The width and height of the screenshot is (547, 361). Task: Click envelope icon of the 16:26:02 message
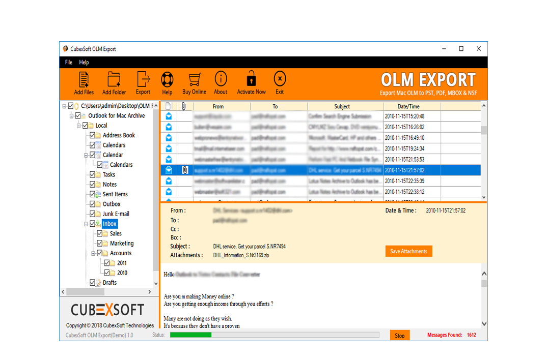169,127
